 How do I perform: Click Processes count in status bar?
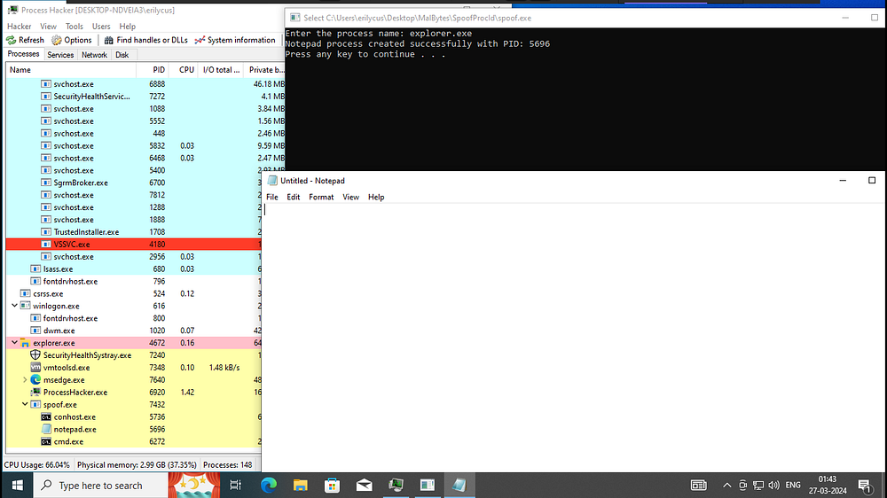tap(227, 464)
